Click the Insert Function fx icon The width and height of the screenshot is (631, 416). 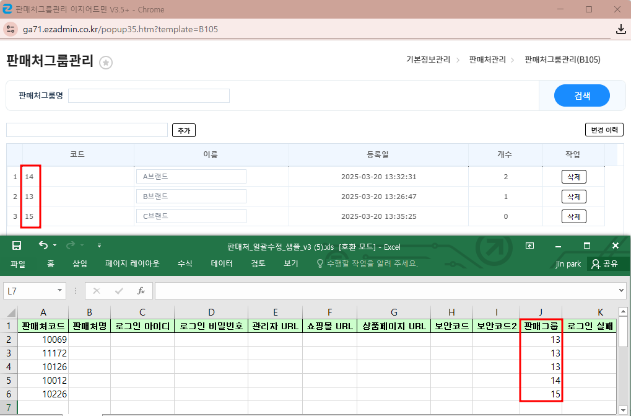(x=141, y=290)
